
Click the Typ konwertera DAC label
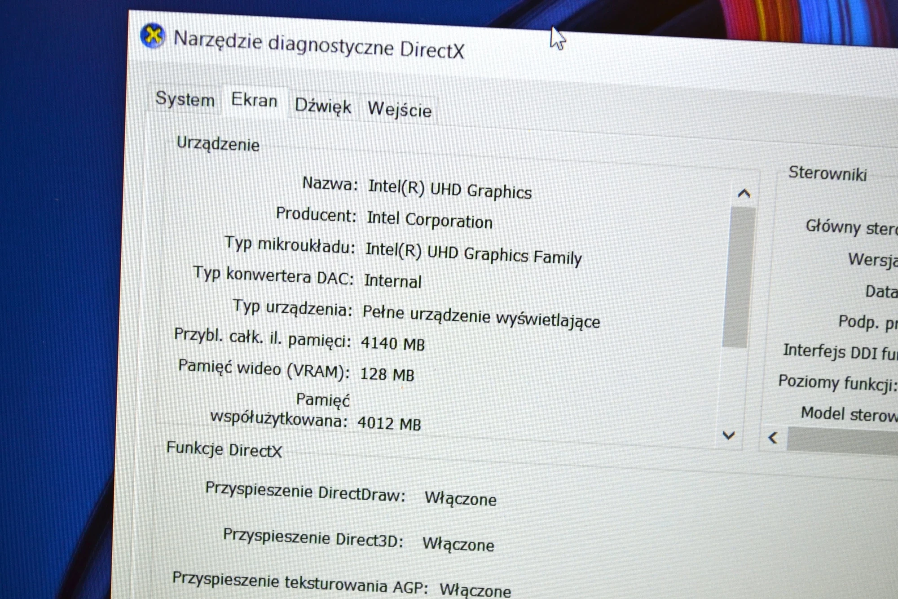[273, 275]
